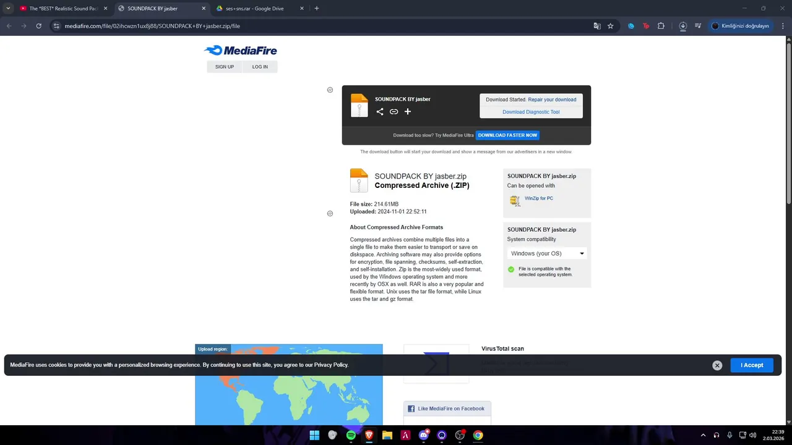Screen dimensions: 792x445
Task: Open the tab search dropdown arrow
Action: (x=8, y=9)
